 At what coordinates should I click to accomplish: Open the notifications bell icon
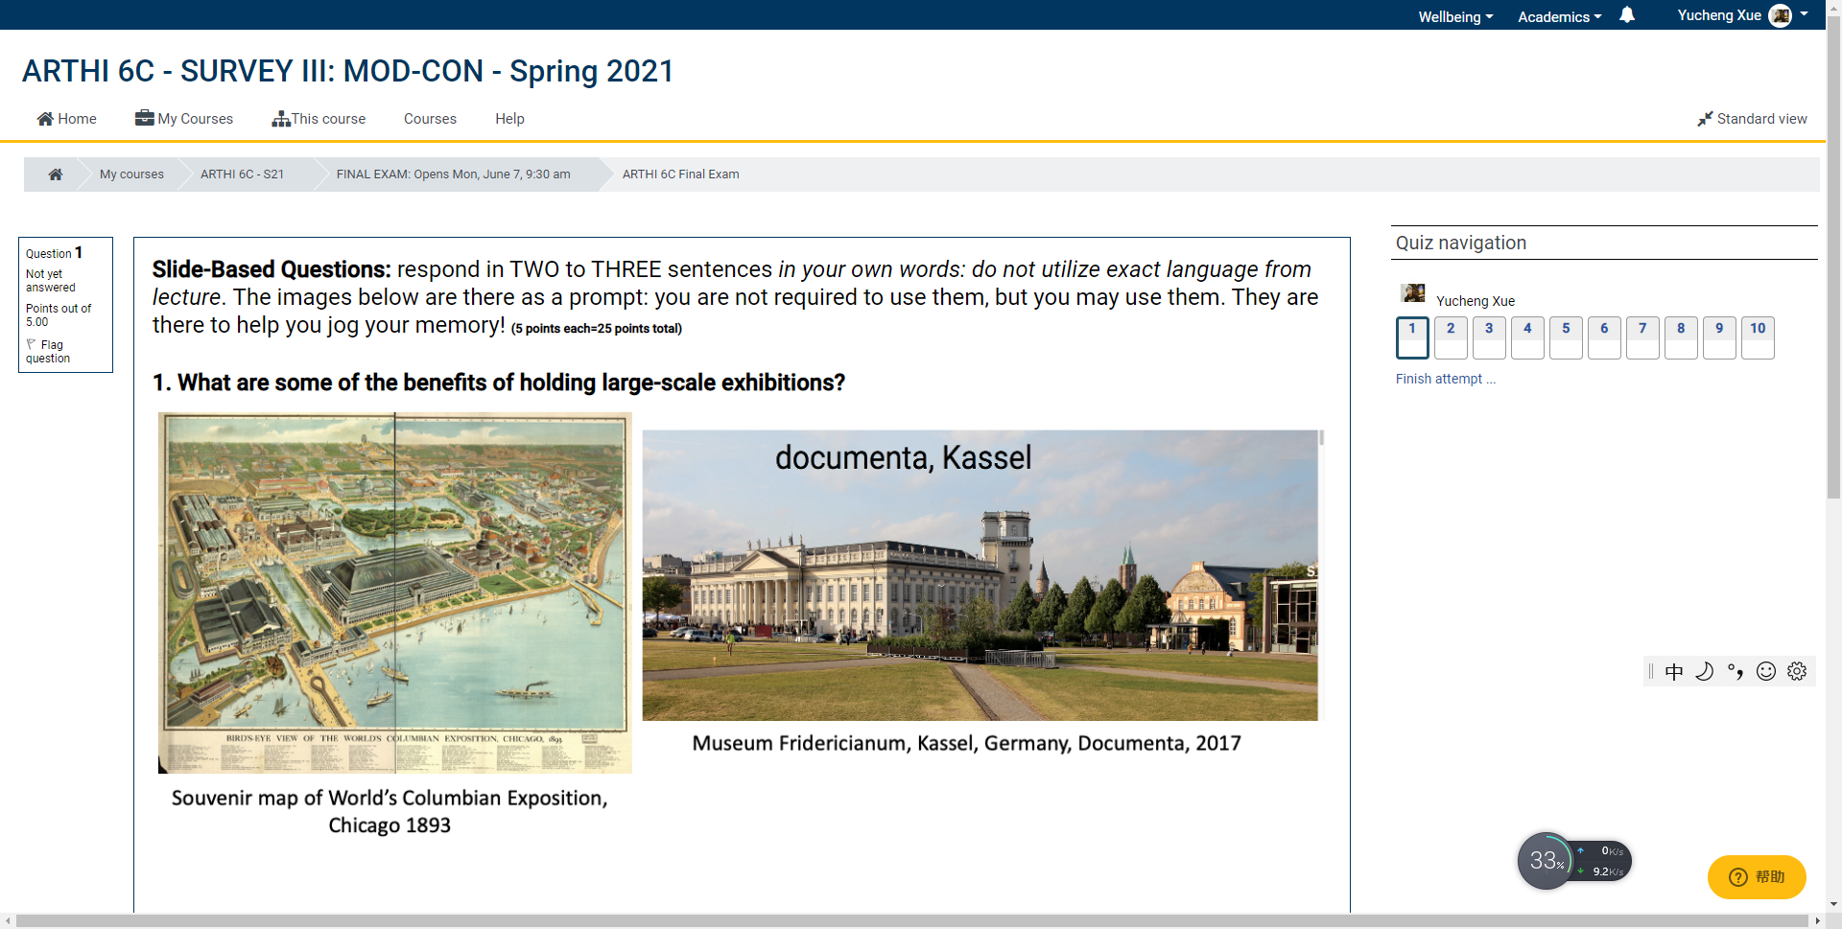(1627, 15)
